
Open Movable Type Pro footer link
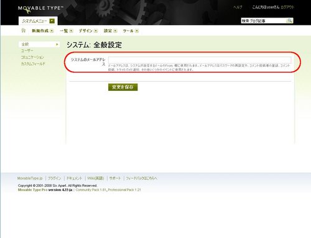click(x=32, y=190)
